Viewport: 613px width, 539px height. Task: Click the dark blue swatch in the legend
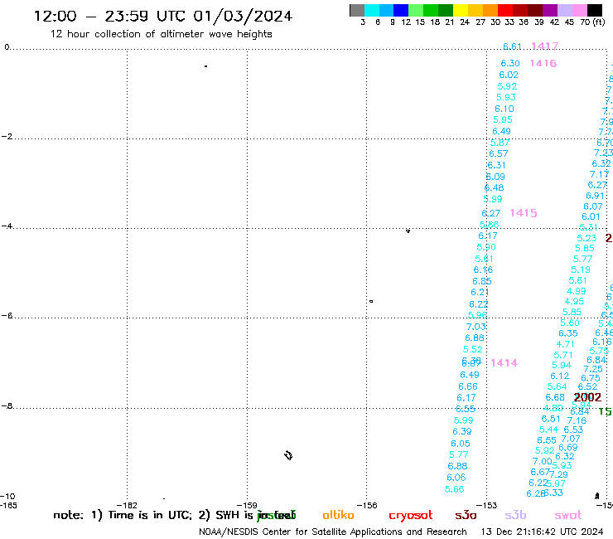401,10
